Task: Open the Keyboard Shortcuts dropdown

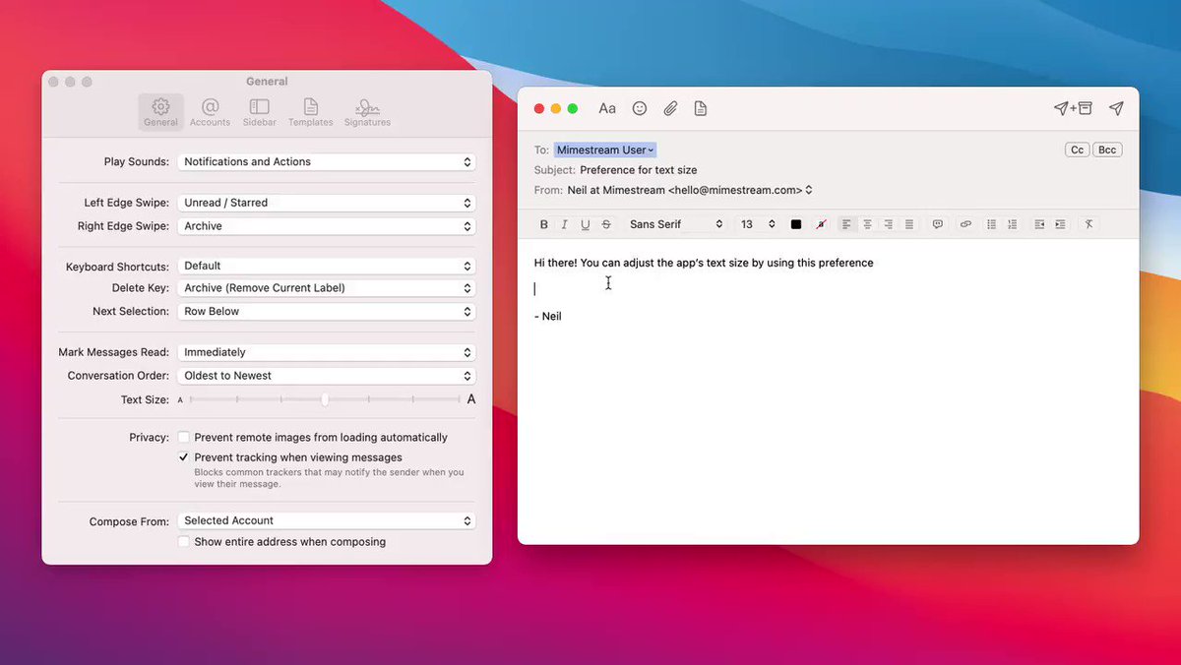Action: click(327, 266)
